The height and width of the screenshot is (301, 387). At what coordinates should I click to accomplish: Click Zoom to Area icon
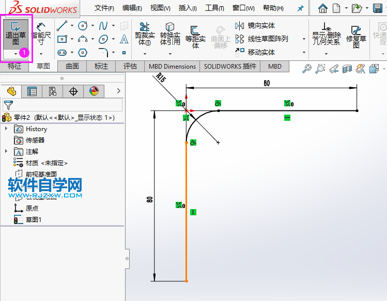coord(320,69)
